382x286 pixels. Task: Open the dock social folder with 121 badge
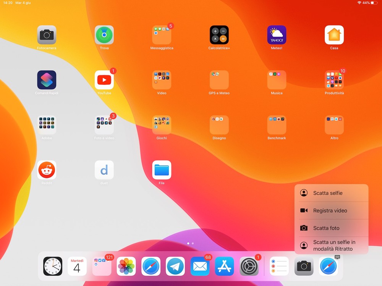102,266
